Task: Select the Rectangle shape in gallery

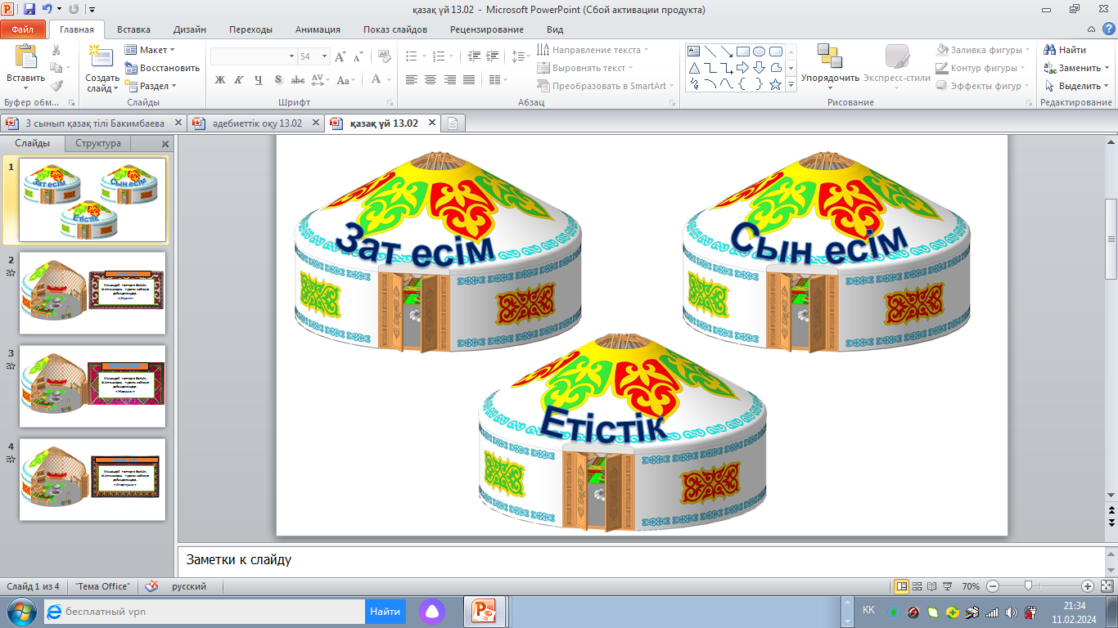Action: 742,51
